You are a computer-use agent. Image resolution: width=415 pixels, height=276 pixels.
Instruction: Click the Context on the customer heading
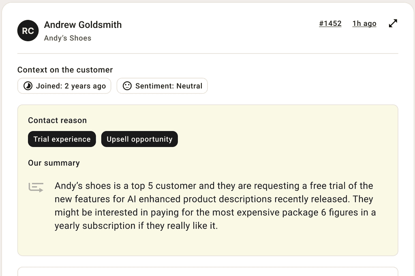click(65, 70)
